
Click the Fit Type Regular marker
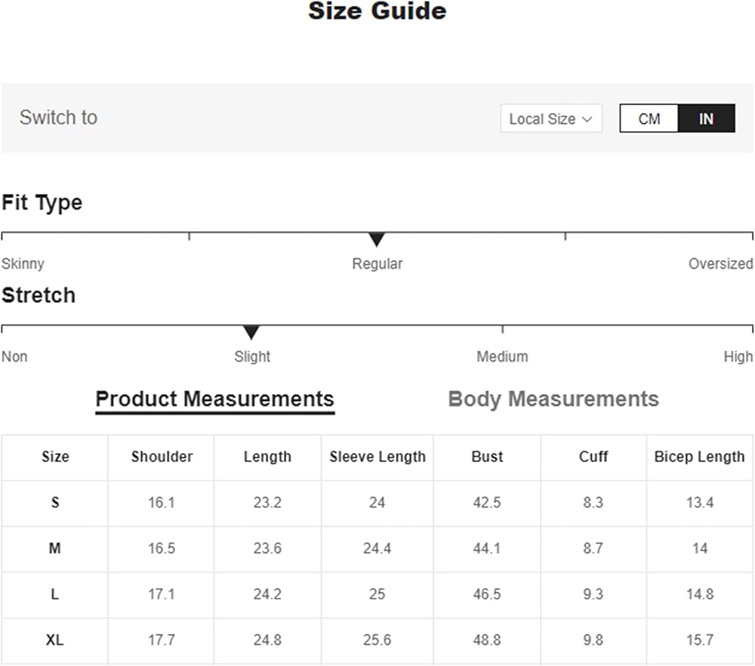click(377, 240)
